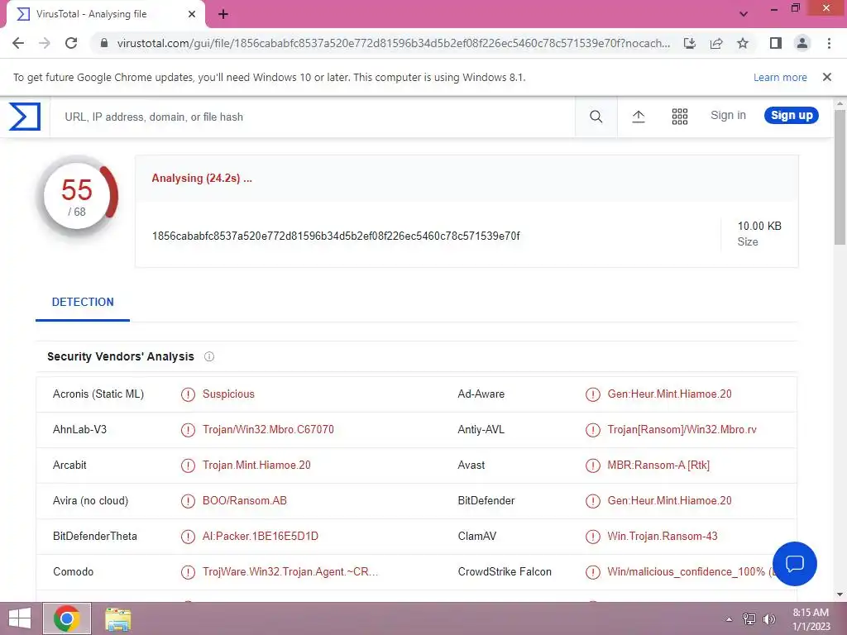Toggle the Chrome side panel icon
The height and width of the screenshot is (635, 847).
point(776,43)
